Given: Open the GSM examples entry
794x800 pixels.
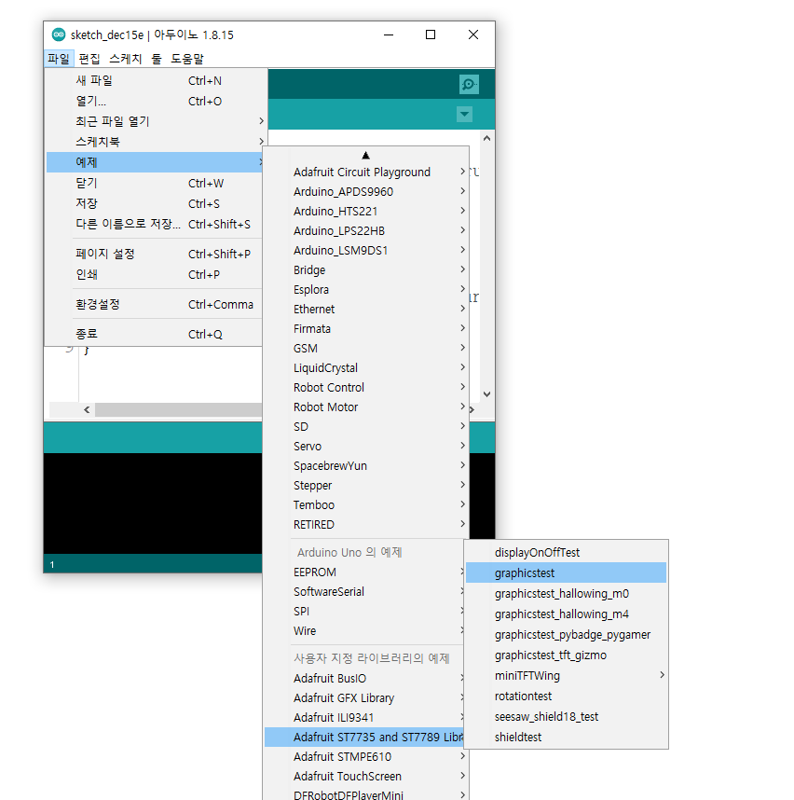Looking at the screenshot, I should [366, 349].
